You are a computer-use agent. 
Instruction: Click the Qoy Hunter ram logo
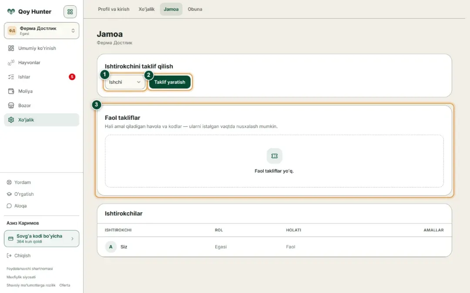tap(11, 12)
